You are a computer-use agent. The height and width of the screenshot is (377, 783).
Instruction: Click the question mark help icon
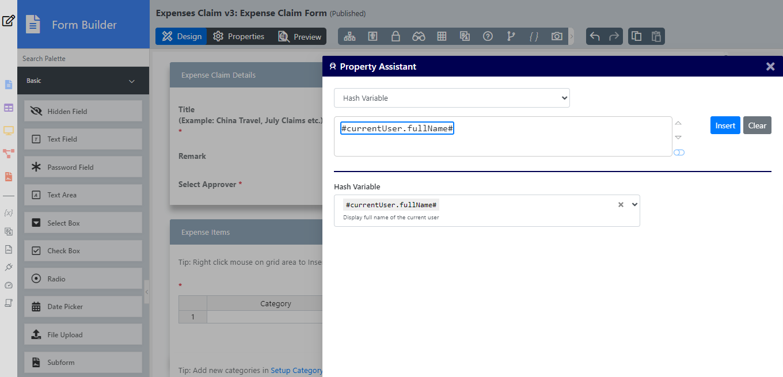coord(488,36)
